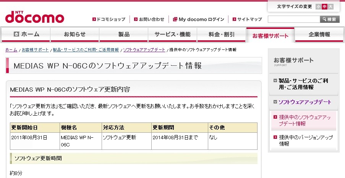Screen dimensions: 345x178
Task: Click table cell 2014年08月31日まで
Action: pyautogui.click(x=180, y=141)
